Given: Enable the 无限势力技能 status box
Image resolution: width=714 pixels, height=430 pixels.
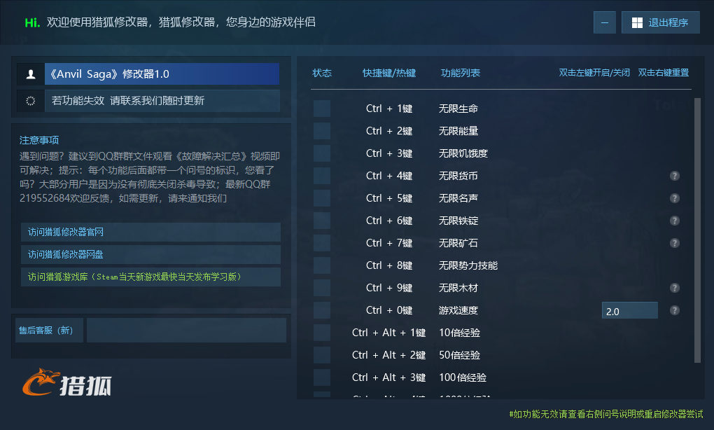Looking at the screenshot, I should [x=322, y=265].
